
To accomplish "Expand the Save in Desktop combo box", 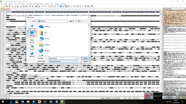I will click(x=67, y=21).
